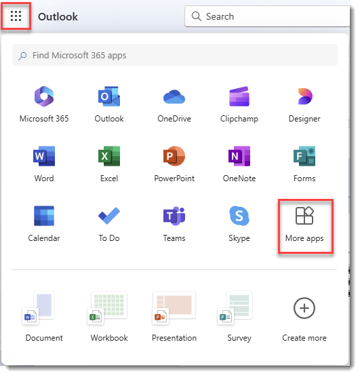
Task: Launch the To Do app
Action: click(x=109, y=224)
